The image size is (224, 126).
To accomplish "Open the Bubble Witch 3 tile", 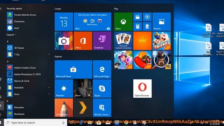I will [123, 60].
